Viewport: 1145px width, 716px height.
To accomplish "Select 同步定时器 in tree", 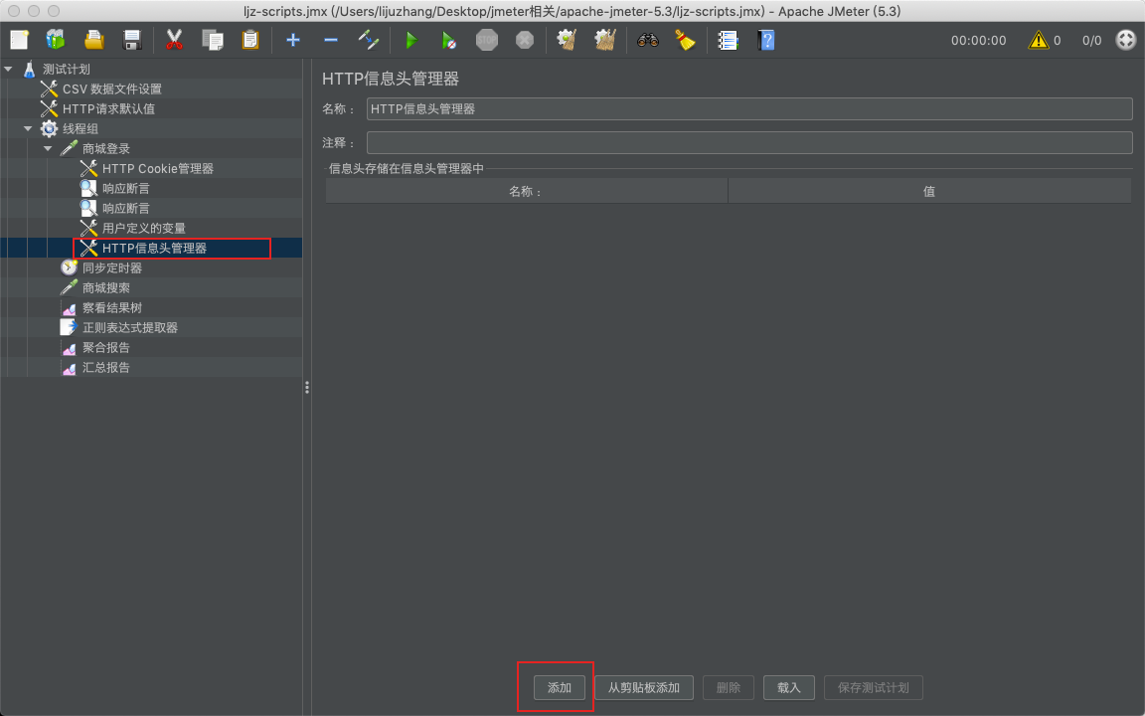I will point(111,268).
